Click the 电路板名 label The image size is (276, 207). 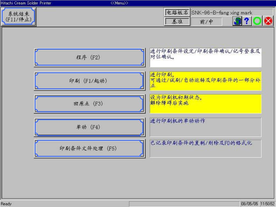pyautogui.click(x=177, y=12)
